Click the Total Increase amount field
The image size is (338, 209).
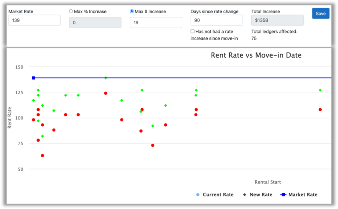click(277, 20)
